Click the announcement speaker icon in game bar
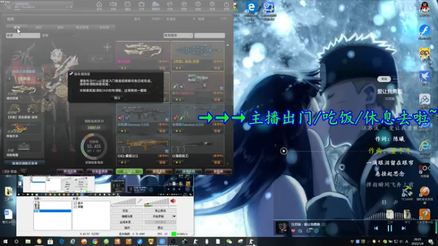Viewport: 438px width, 246px height. [x=113, y=4]
